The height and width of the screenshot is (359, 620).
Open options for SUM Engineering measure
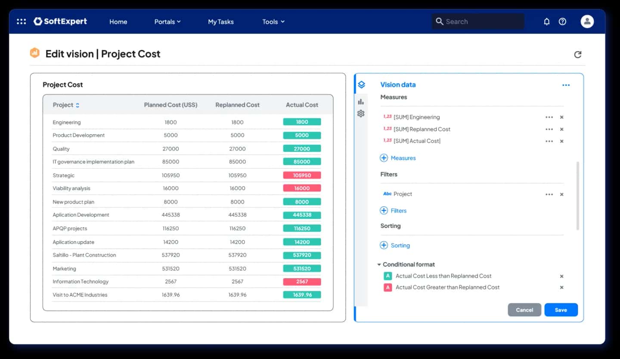coord(549,117)
